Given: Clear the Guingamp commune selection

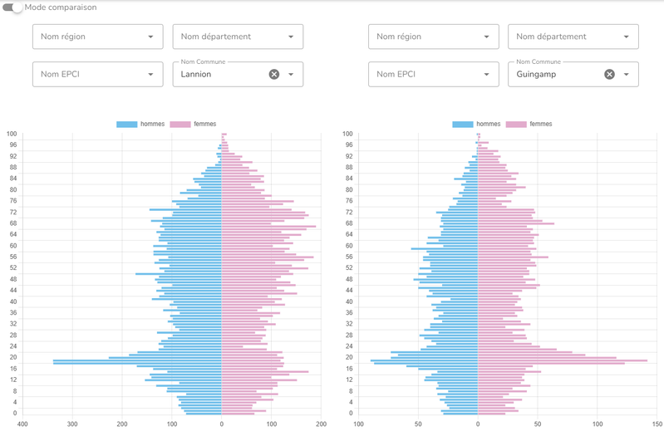Looking at the screenshot, I should coord(609,74).
